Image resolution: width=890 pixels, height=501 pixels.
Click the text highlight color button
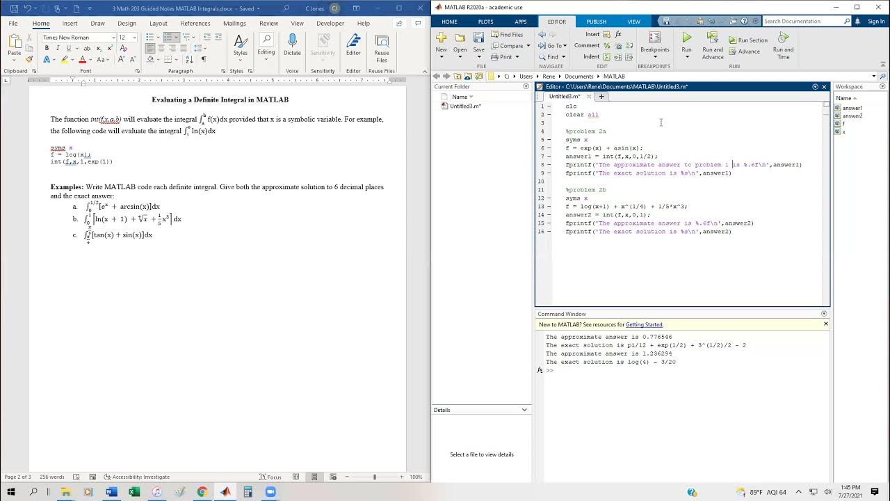click(65, 59)
